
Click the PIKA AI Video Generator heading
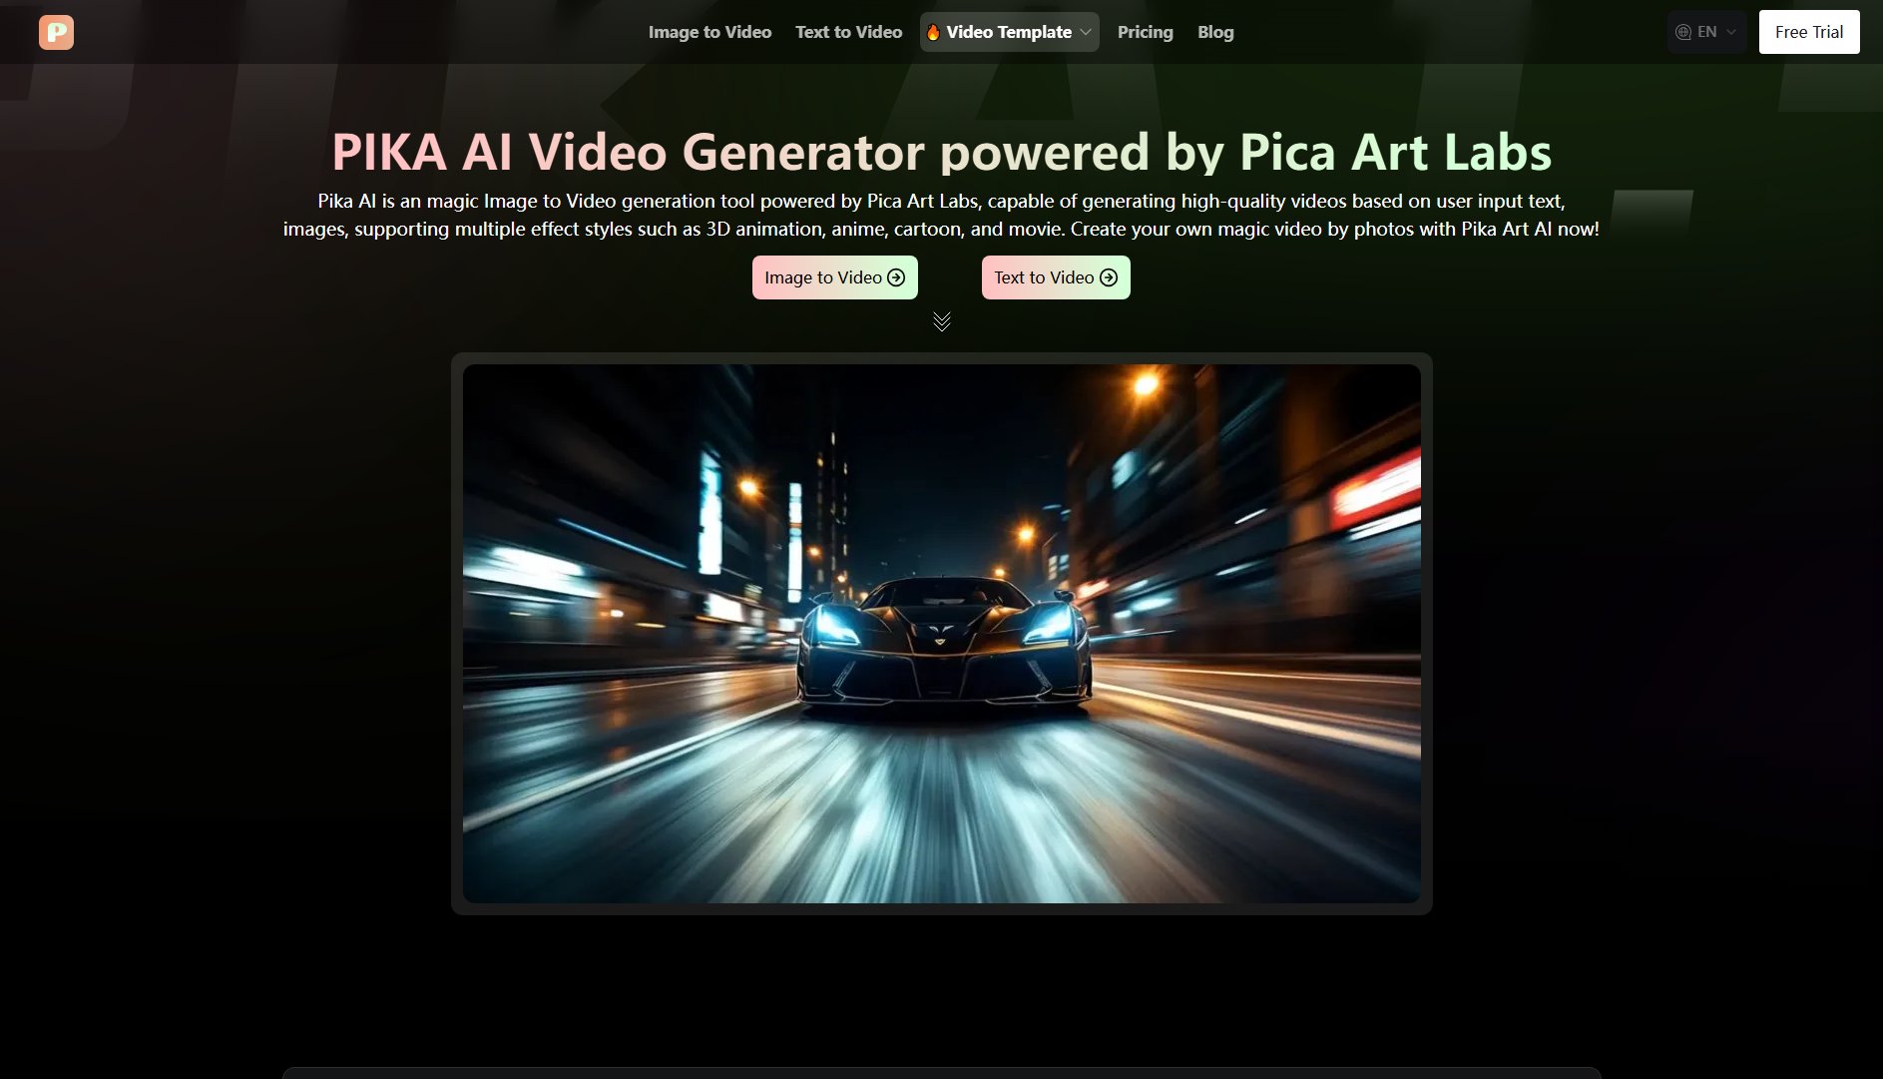point(941,152)
